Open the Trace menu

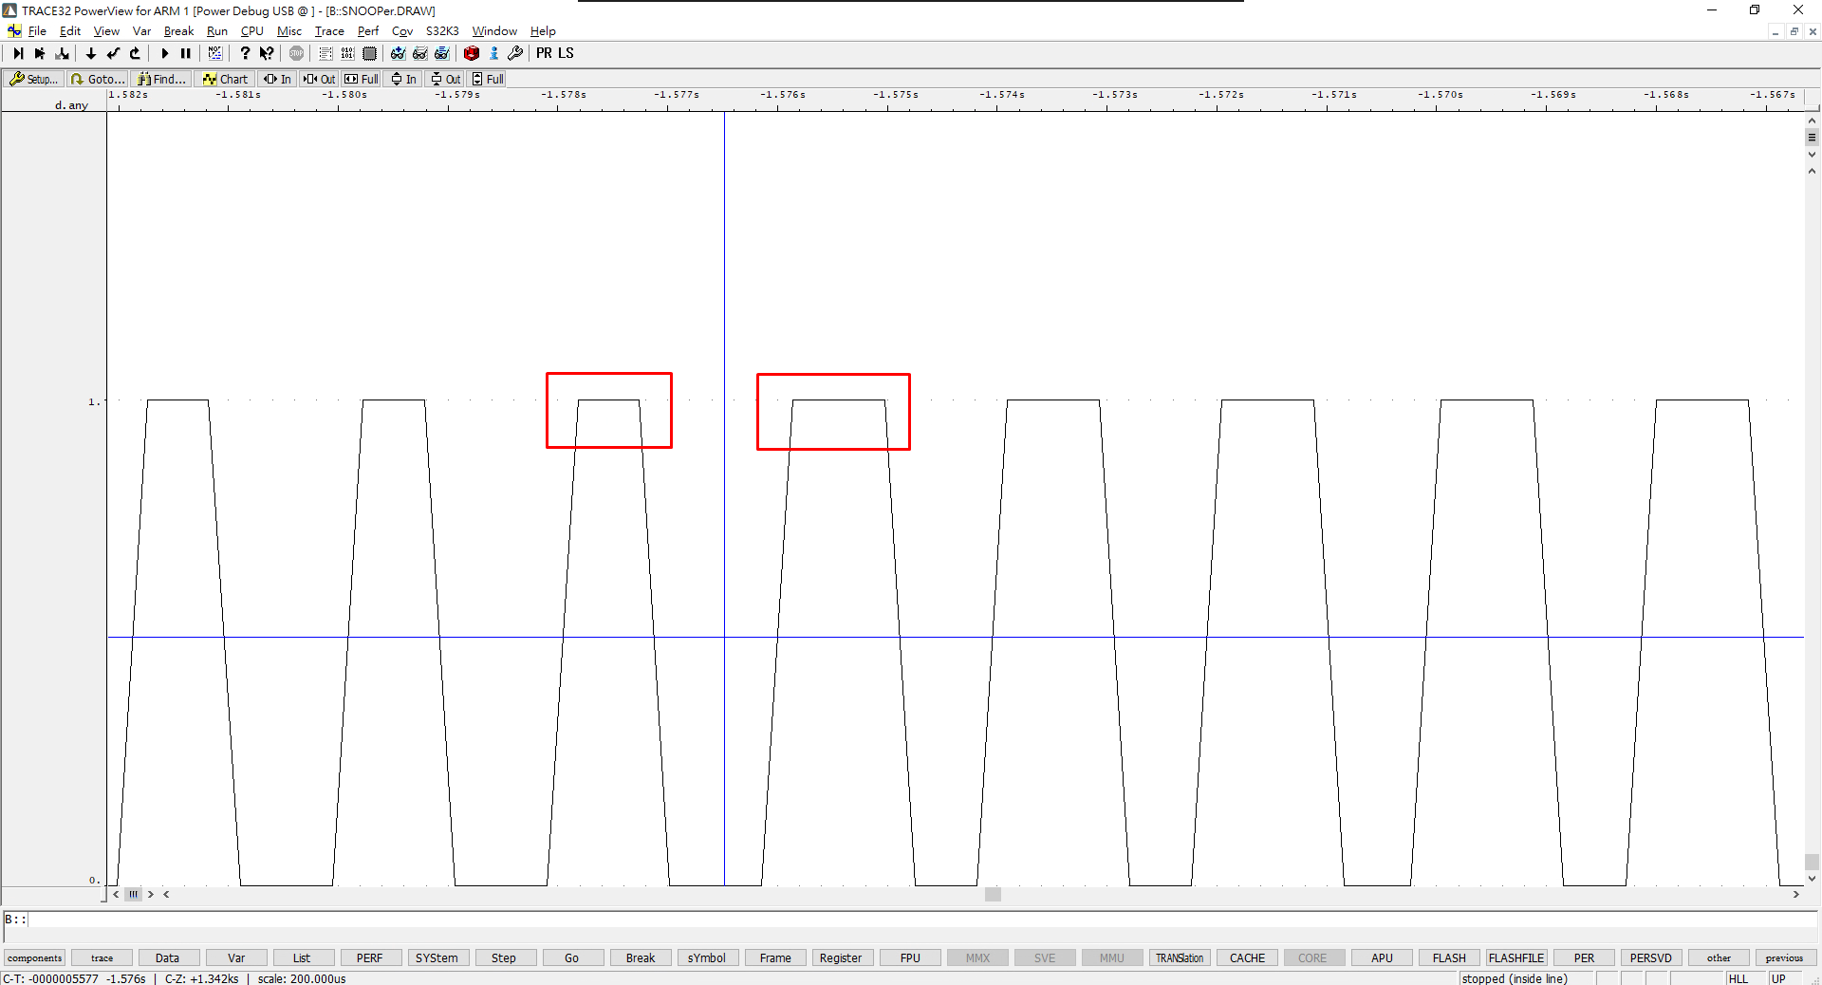[x=329, y=31]
